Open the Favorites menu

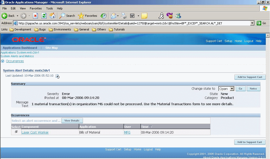tap(36, 8)
